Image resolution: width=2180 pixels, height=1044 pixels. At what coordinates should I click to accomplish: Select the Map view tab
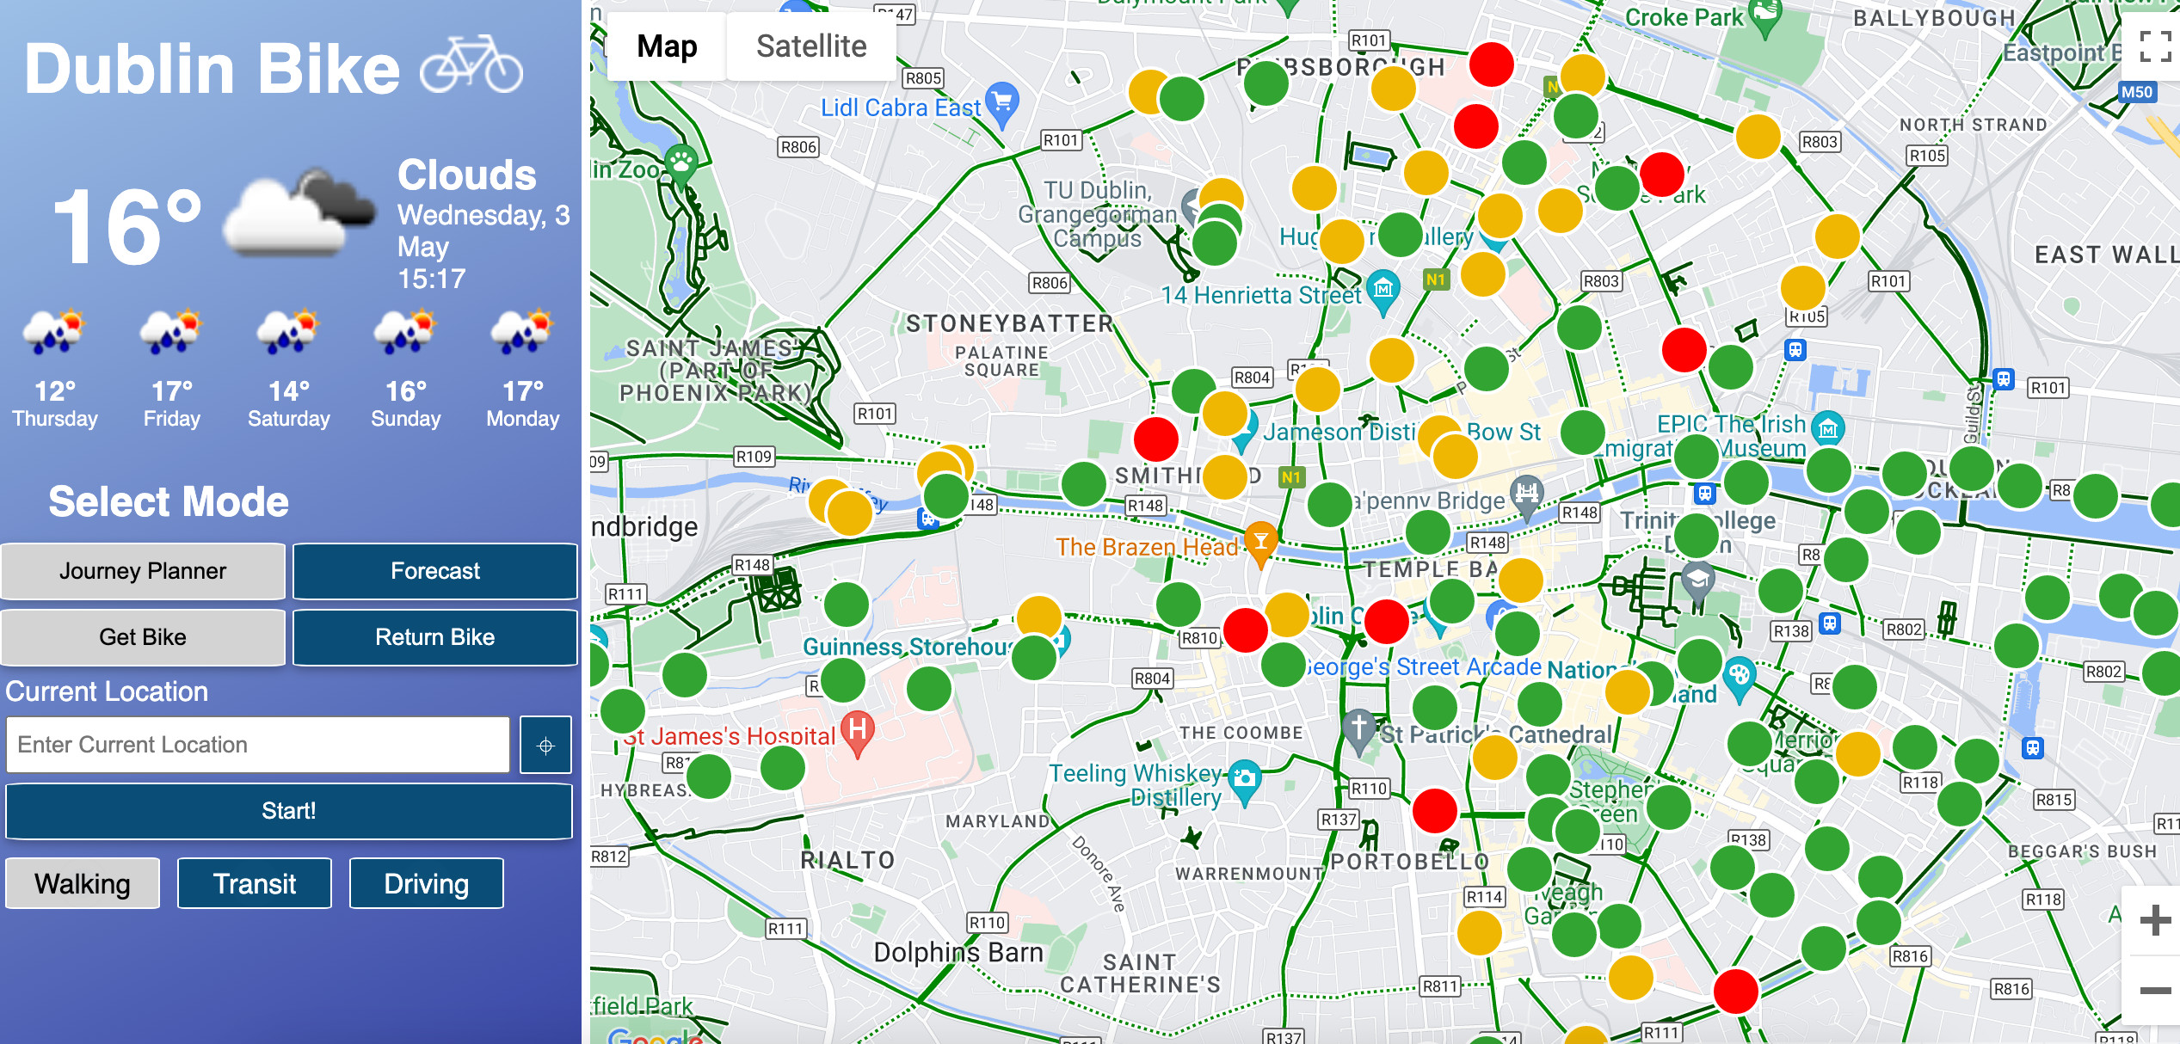click(x=667, y=46)
